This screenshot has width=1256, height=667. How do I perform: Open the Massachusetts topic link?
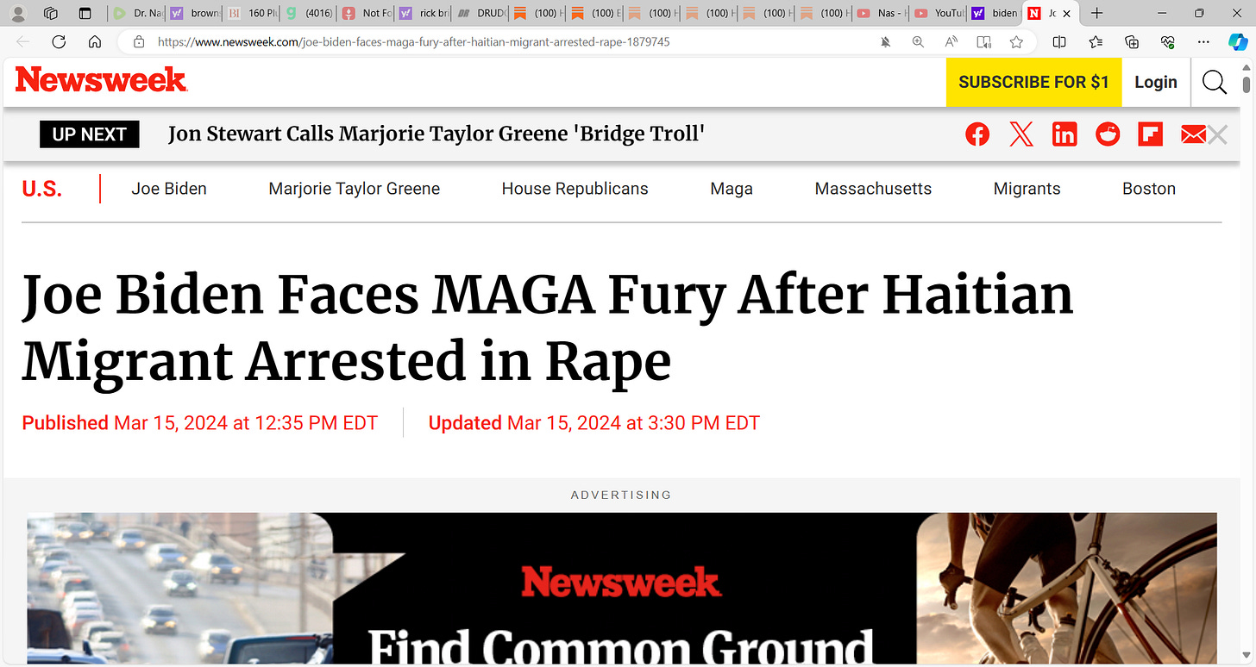pyautogui.click(x=873, y=189)
